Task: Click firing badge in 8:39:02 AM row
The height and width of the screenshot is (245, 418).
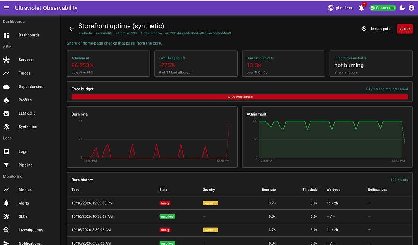Action: click(x=165, y=230)
